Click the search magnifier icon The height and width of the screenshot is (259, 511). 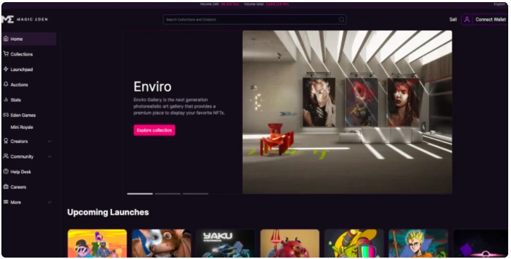[x=341, y=20]
